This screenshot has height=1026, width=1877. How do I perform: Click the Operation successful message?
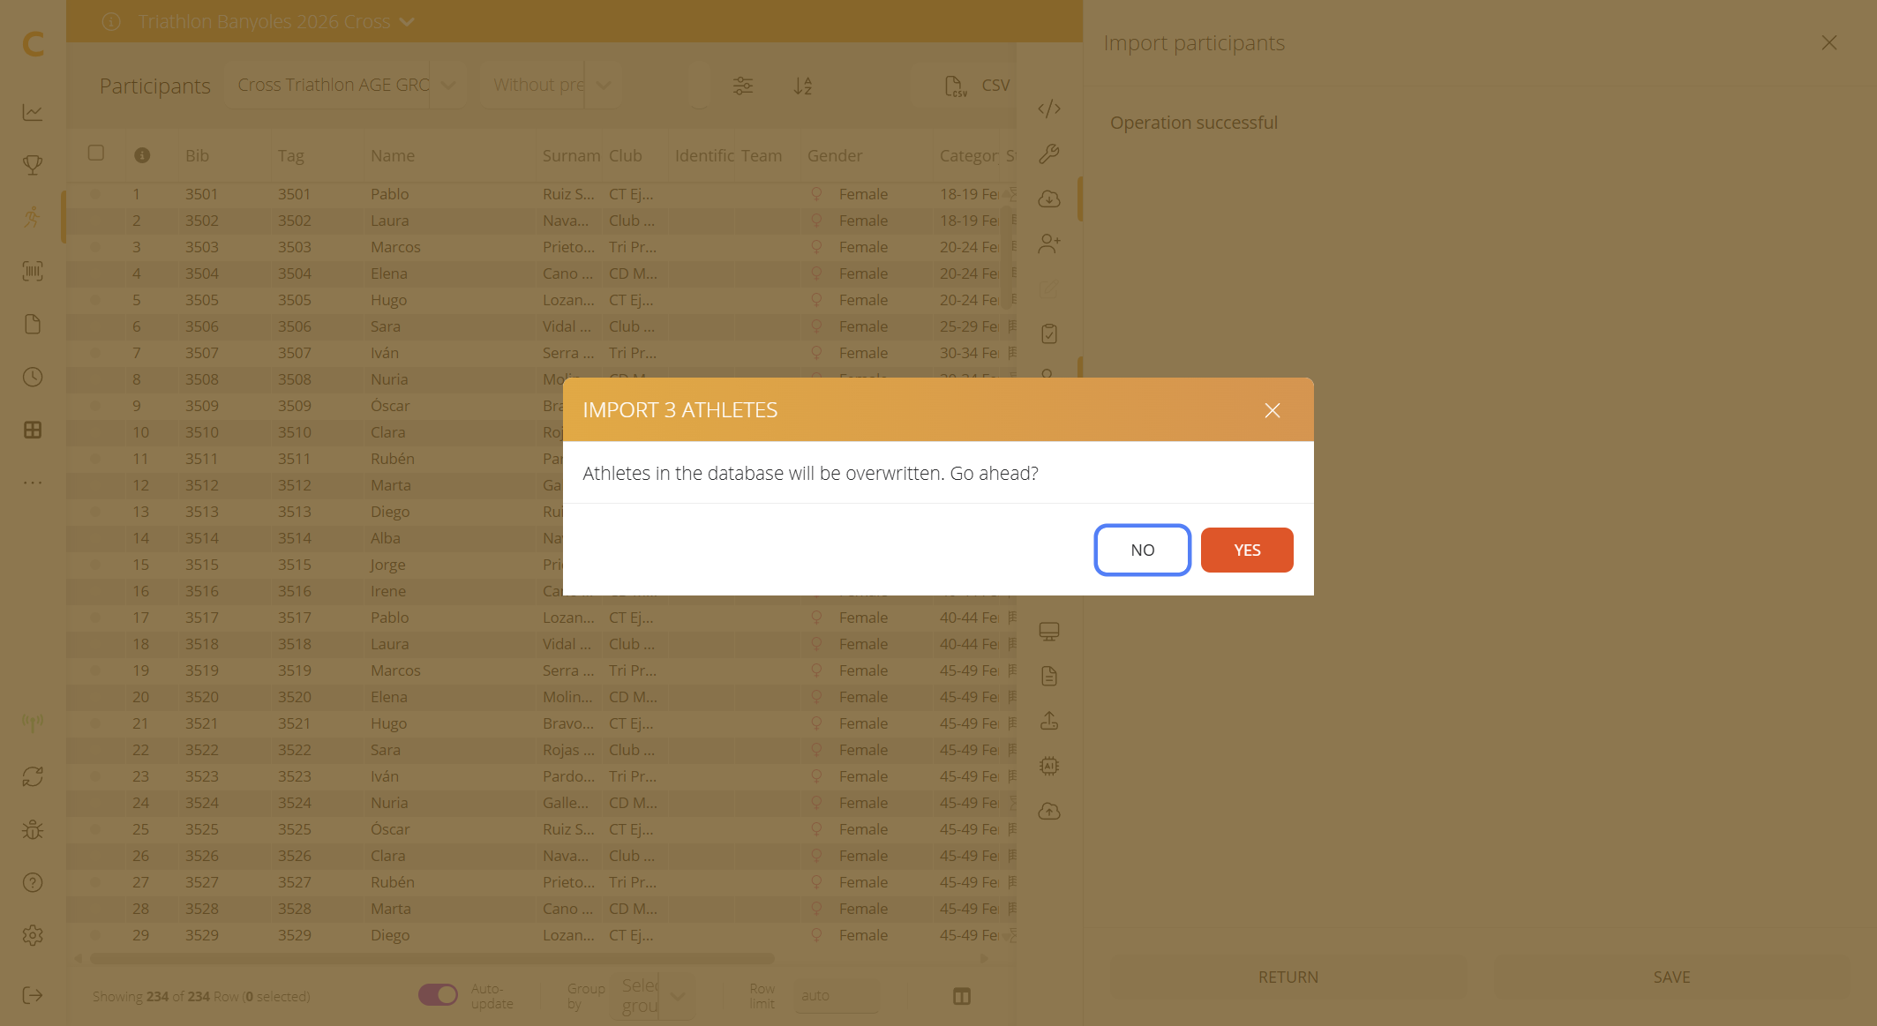[x=1193, y=123]
